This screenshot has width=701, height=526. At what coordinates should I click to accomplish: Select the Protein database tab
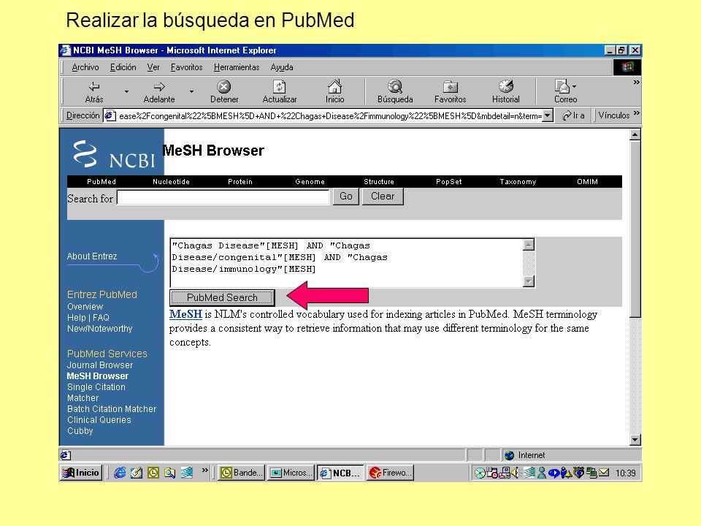pos(240,182)
